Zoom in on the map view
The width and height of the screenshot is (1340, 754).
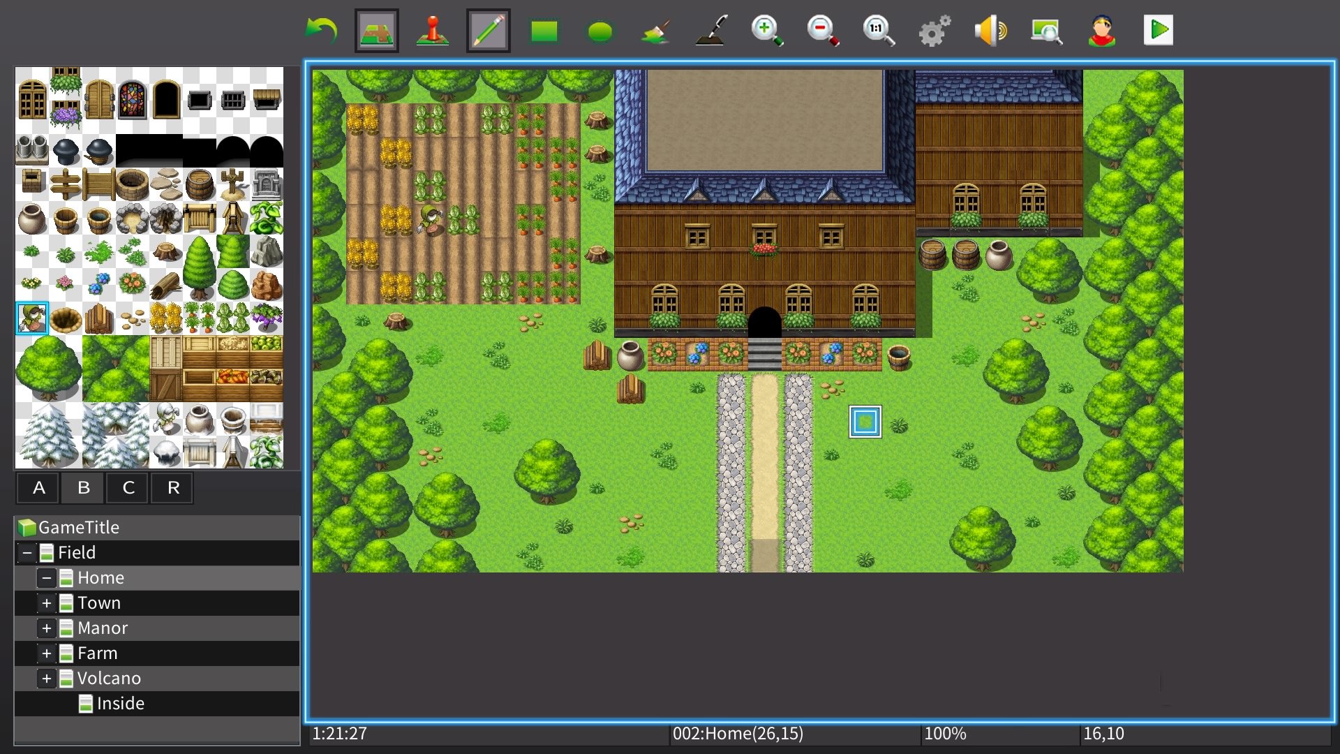(767, 29)
